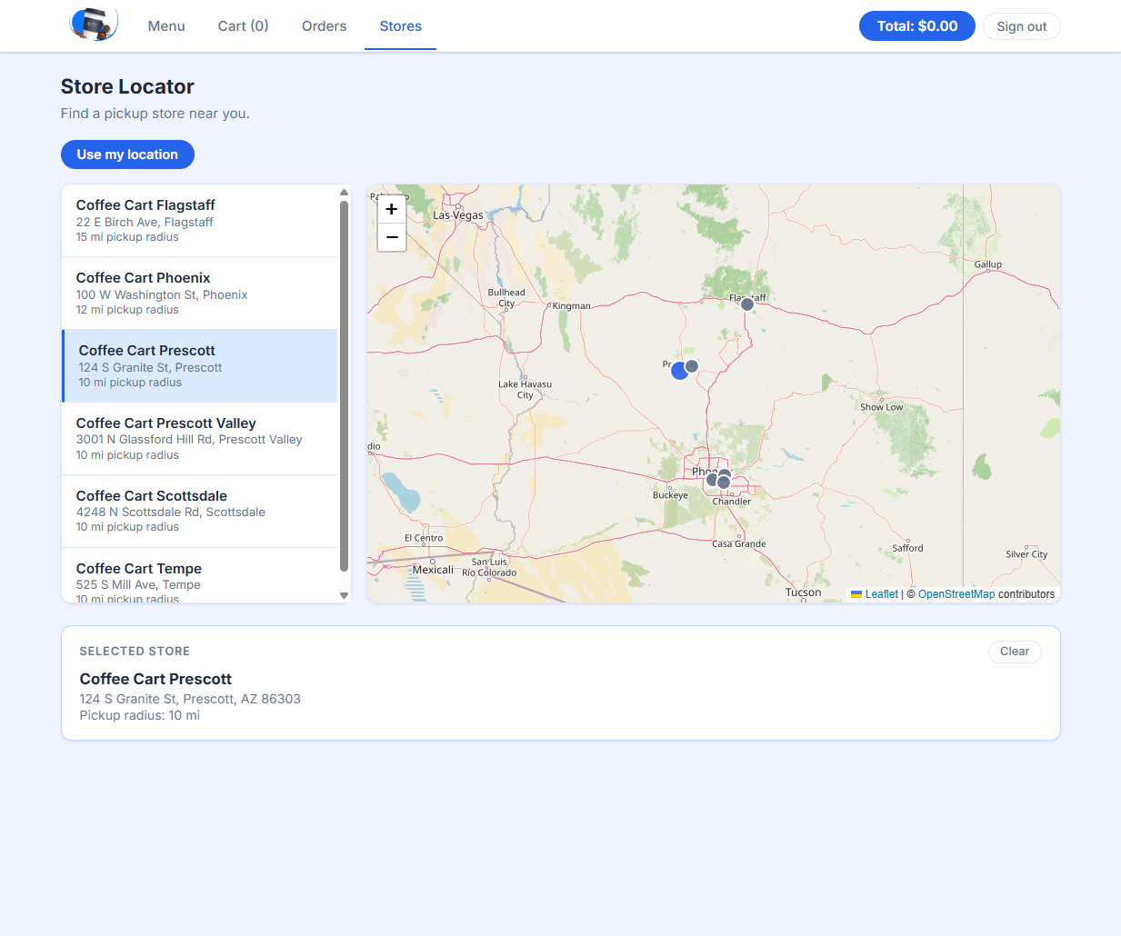Click the zoom in control on the map
The image size is (1121, 936).
(x=391, y=209)
